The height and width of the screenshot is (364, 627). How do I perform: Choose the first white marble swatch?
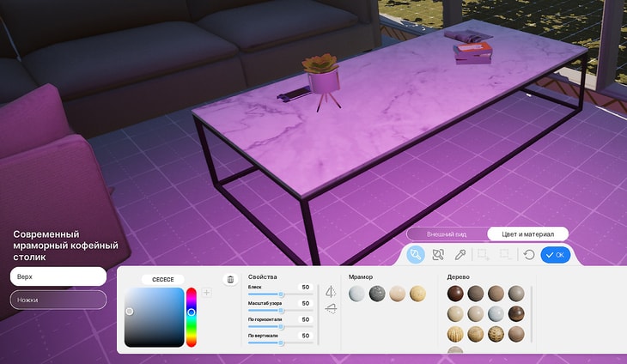point(357,294)
